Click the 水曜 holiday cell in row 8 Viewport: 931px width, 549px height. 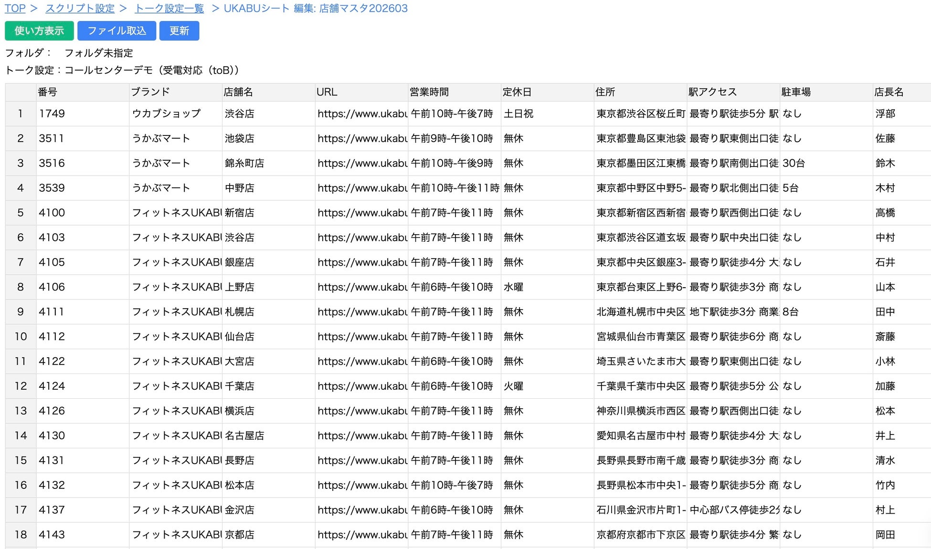(546, 287)
